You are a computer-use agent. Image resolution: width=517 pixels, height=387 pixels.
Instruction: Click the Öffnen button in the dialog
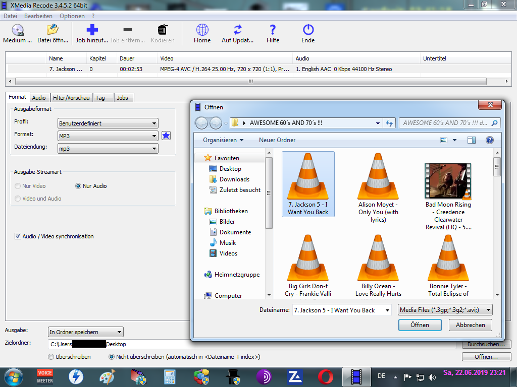(420, 325)
